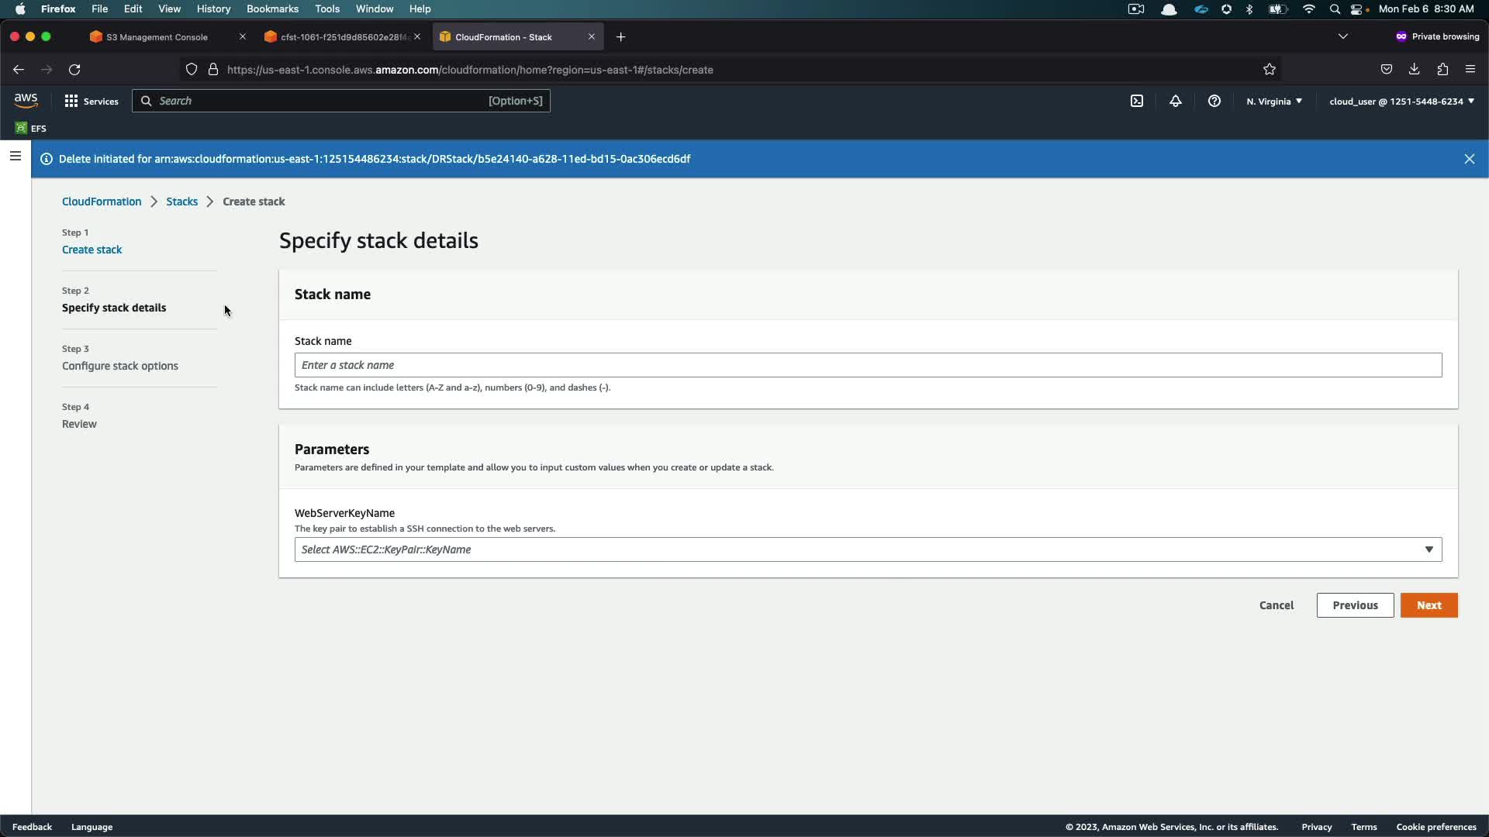The image size is (1489, 837).
Task: Switch to the S3 Management Console tab
Action: [157, 37]
